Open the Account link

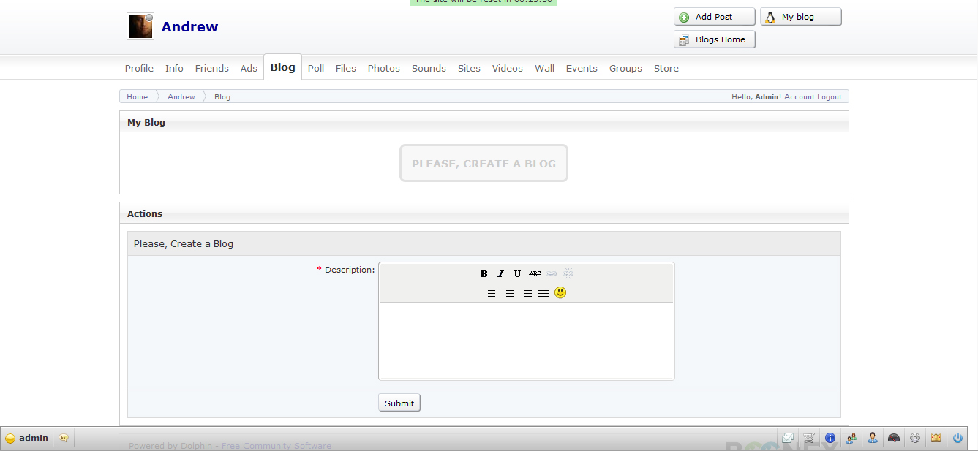tap(800, 96)
